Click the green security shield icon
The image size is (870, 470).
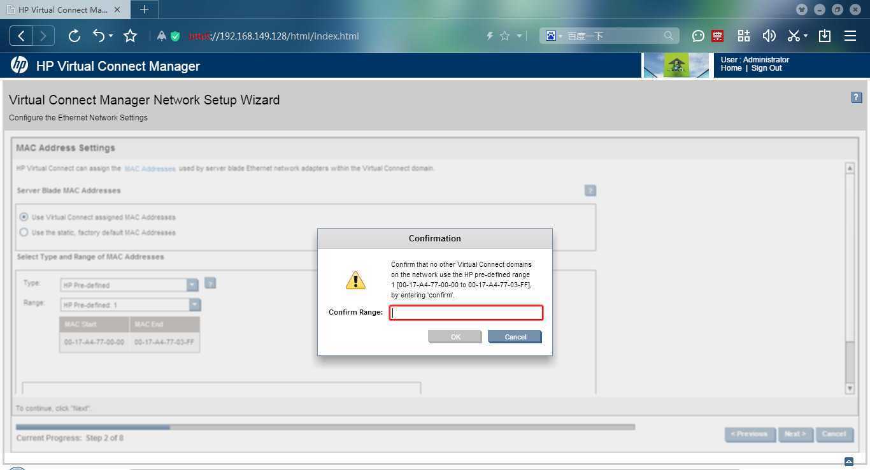click(x=175, y=36)
